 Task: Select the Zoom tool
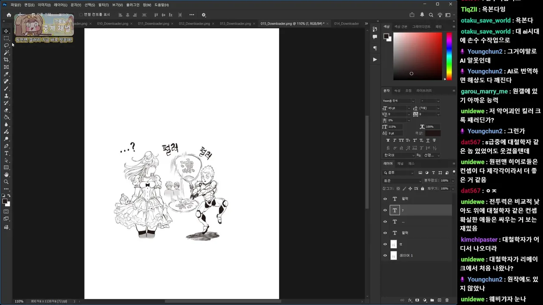(x=6, y=182)
